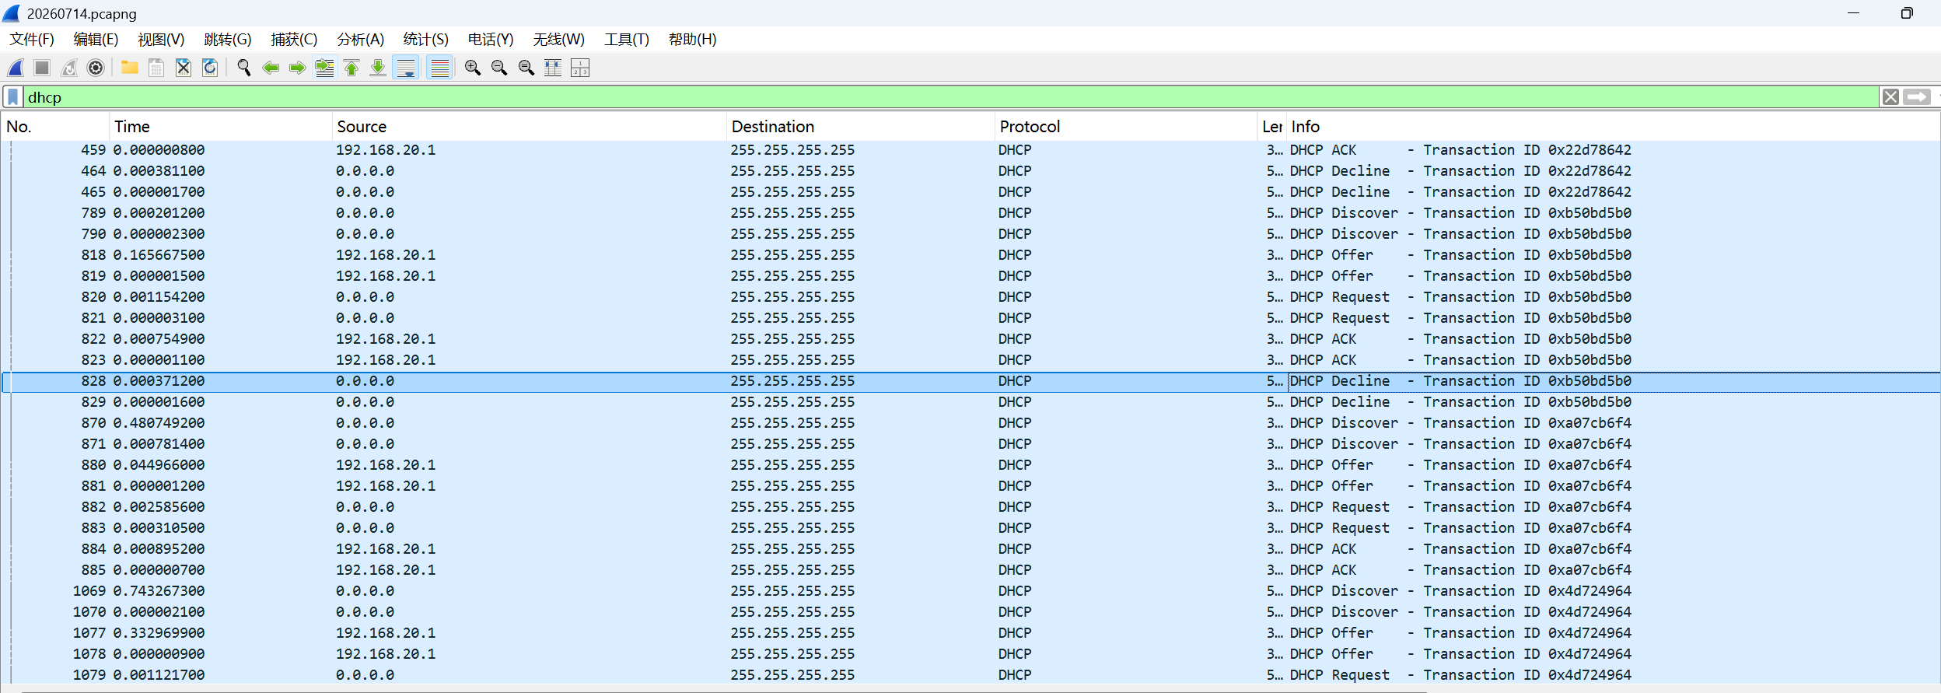The width and height of the screenshot is (1941, 693).
Task: Close the capture file with the X document icon
Action: 184,68
